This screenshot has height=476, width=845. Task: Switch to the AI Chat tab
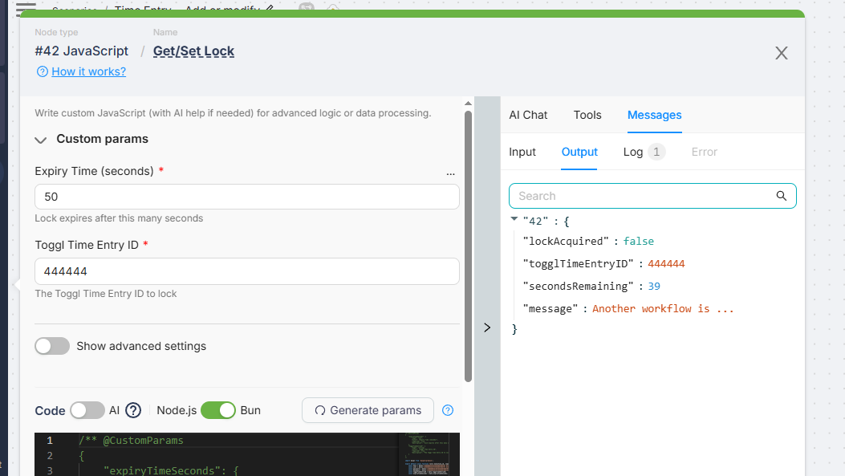pos(528,115)
